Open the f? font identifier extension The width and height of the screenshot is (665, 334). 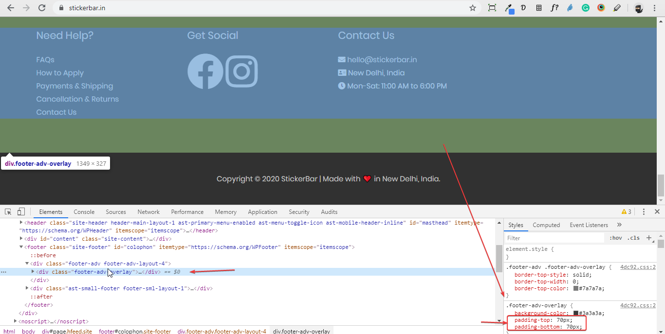click(x=554, y=8)
